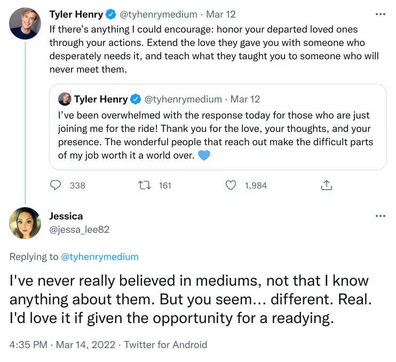Open more options for Tyler Henry's tweet

click(x=380, y=14)
